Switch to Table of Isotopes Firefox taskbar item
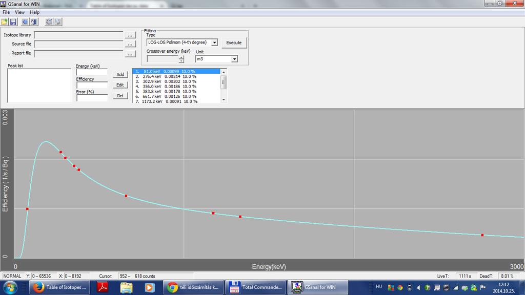The width and height of the screenshot is (525, 295). (59, 287)
